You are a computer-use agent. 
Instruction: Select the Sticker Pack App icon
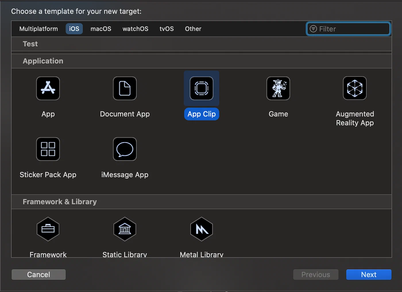point(48,149)
